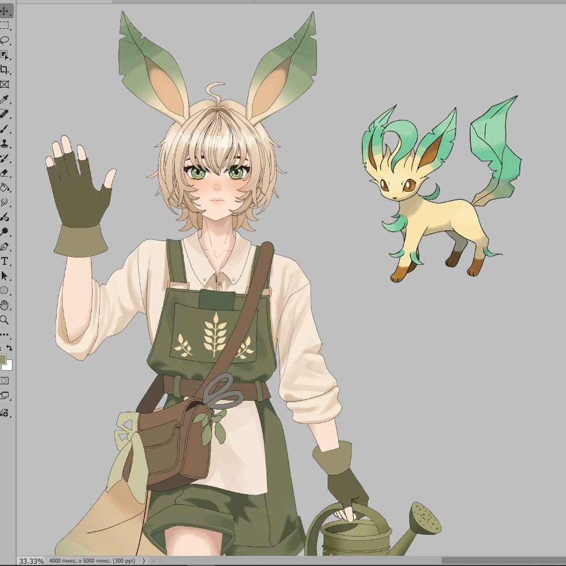Select the Crop tool
The width and height of the screenshot is (566, 566).
[x=5, y=70]
